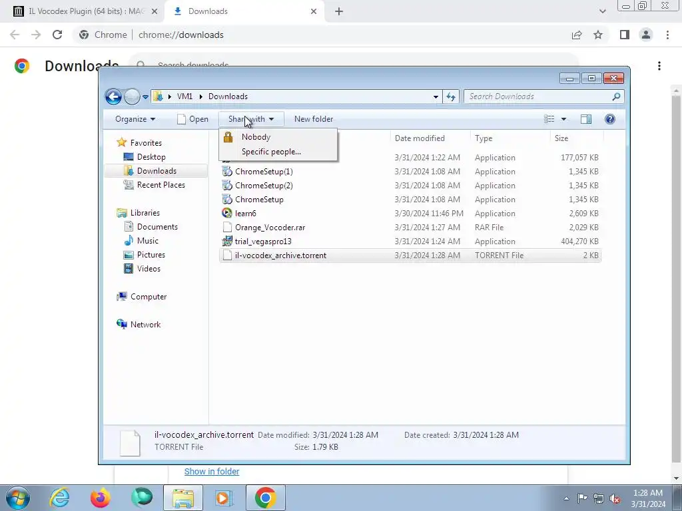
Task: Click the Change your view icon
Action: [549, 119]
